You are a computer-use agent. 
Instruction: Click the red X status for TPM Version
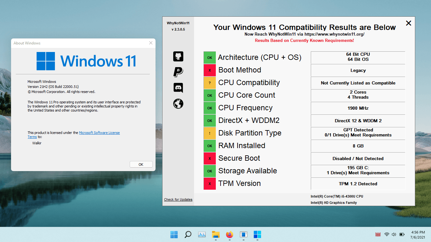(210, 184)
